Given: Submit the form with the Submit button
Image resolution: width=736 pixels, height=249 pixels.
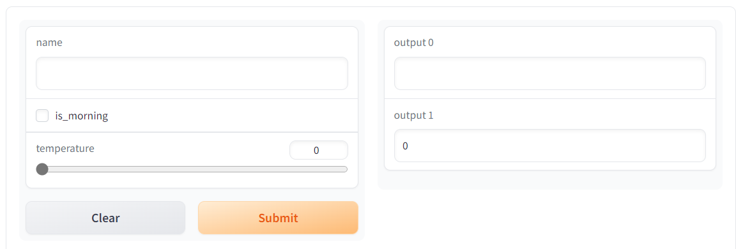Looking at the screenshot, I should (x=278, y=218).
